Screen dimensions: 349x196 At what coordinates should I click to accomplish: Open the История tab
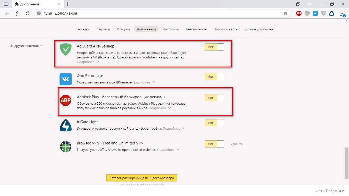point(123,29)
